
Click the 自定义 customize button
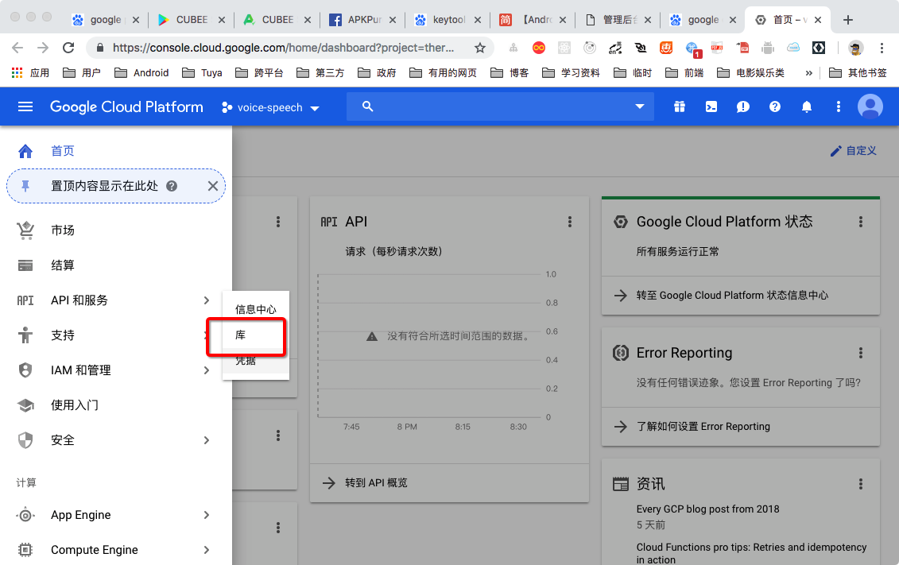pyautogui.click(x=853, y=151)
